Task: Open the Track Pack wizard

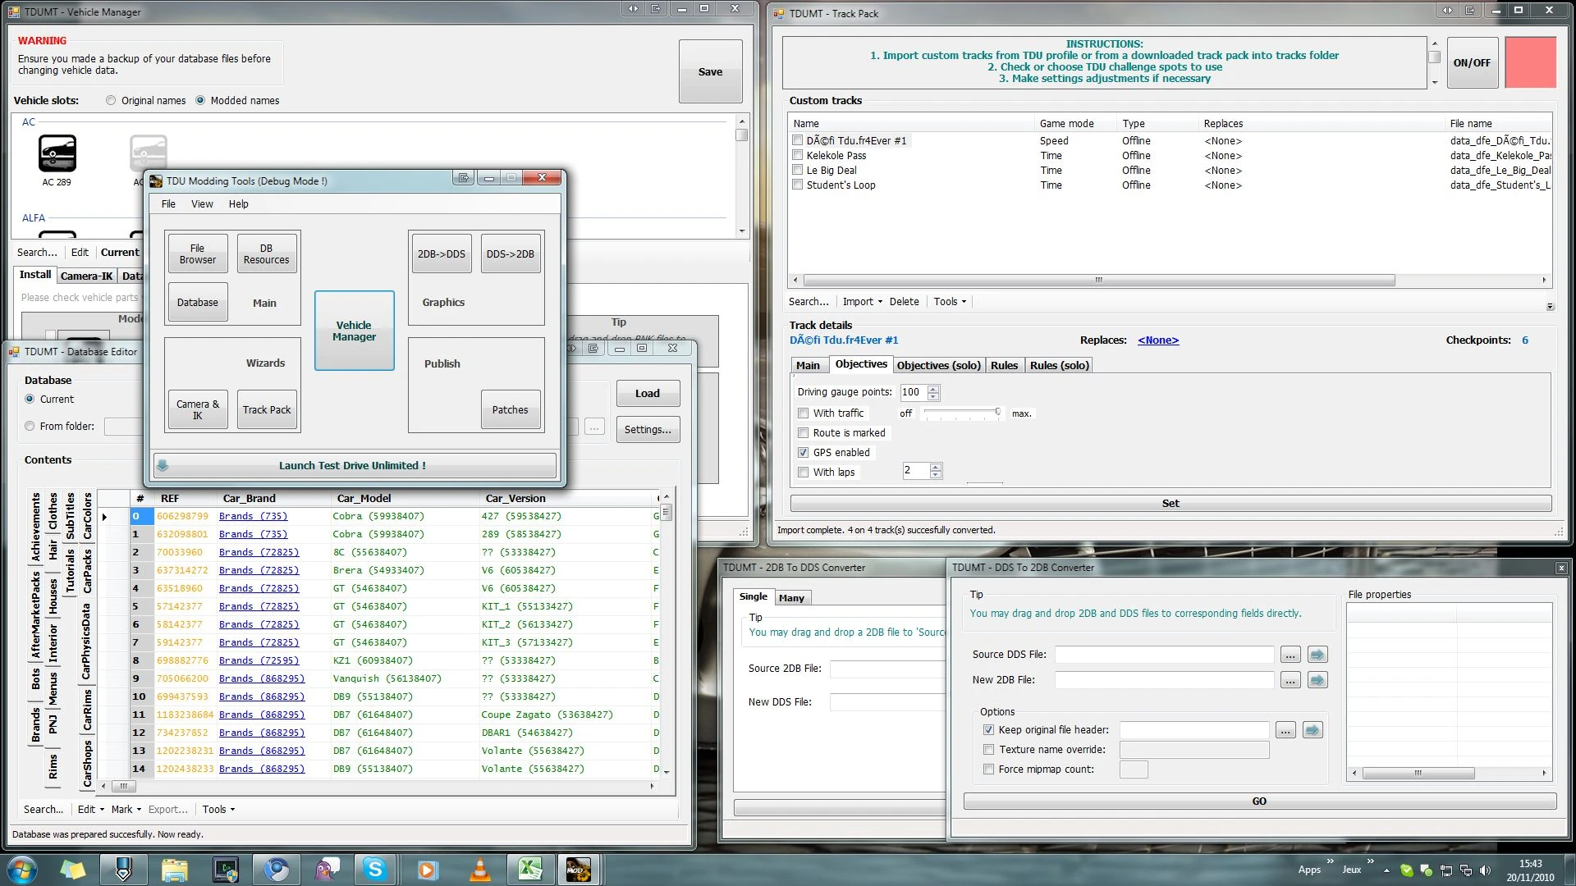Action: tap(267, 409)
